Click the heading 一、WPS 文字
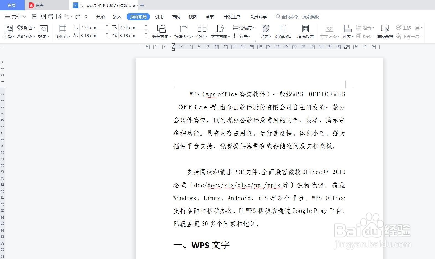Screen dimensions: 435x259 tap(201, 245)
